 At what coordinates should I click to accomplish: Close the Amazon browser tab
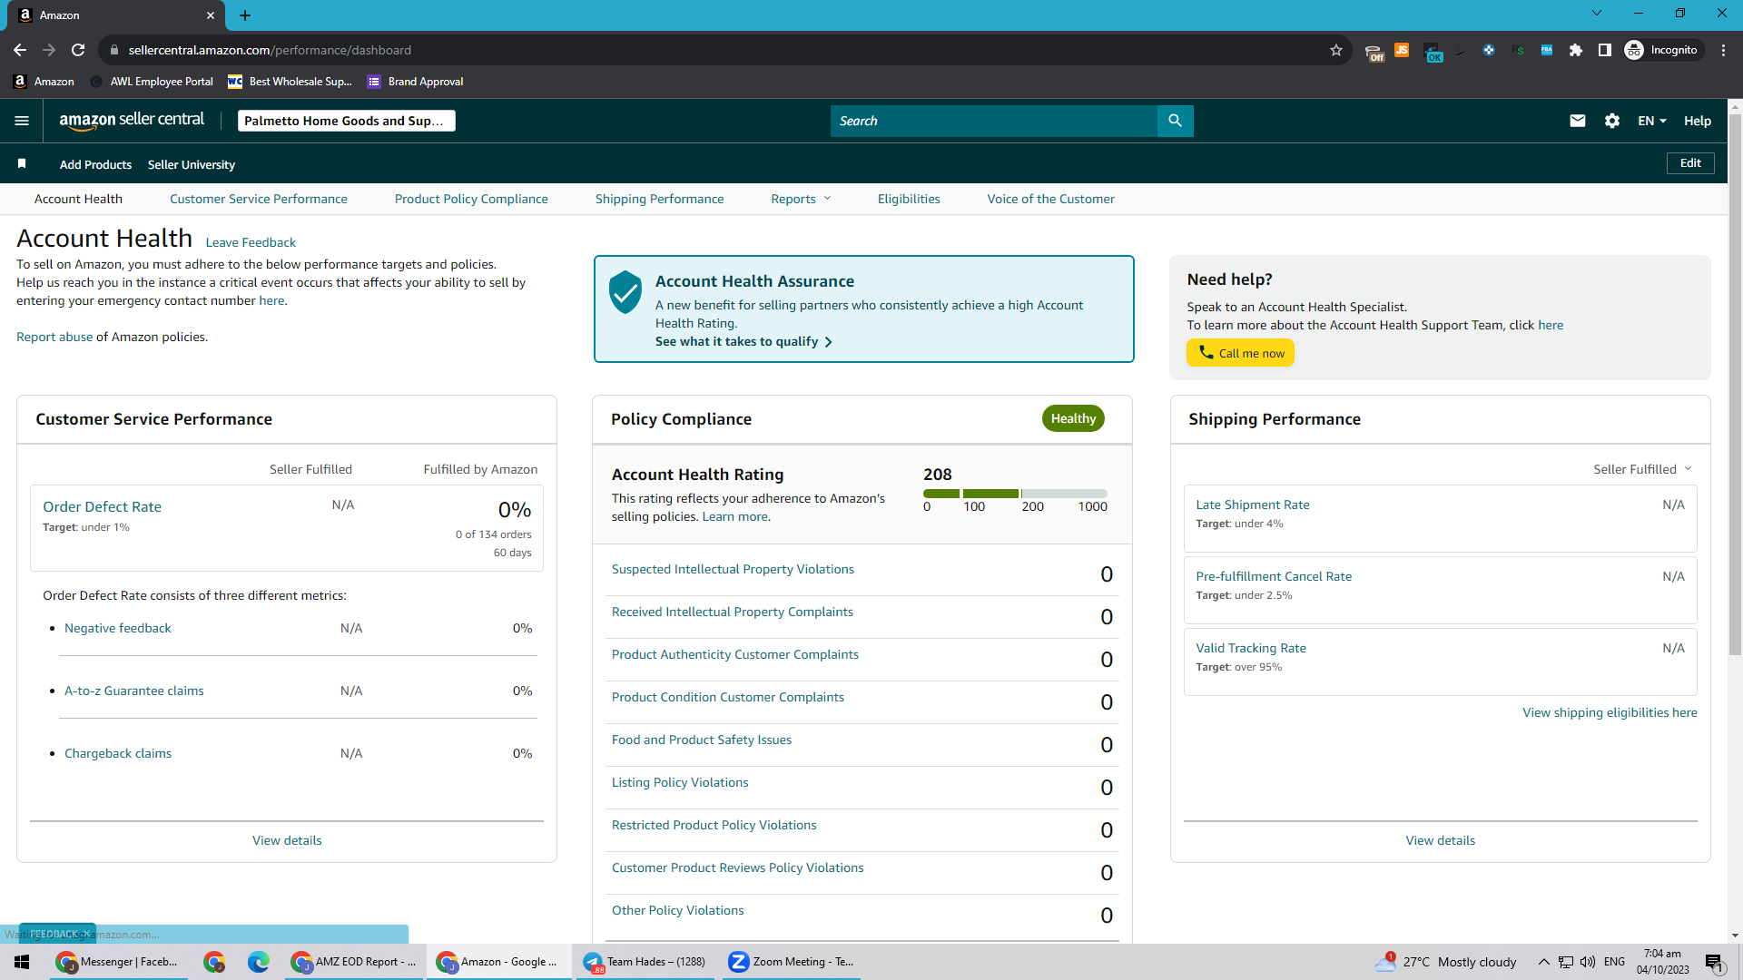[x=211, y=15]
